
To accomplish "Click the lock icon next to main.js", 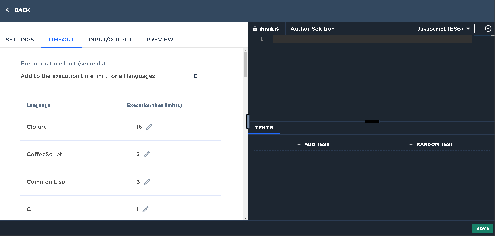I will tap(255, 29).
